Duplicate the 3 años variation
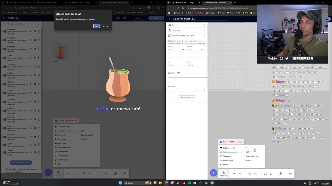 pyautogui.click(x=39, y=93)
